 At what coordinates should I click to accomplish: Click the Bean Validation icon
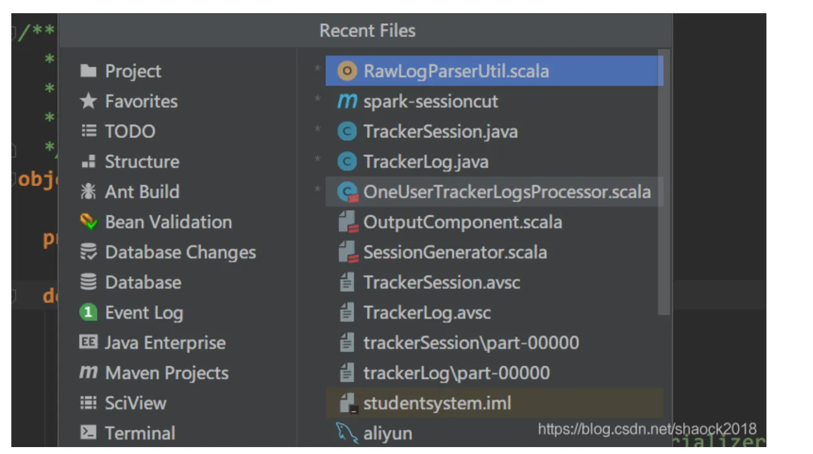pyautogui.click(x=89, y=222)
